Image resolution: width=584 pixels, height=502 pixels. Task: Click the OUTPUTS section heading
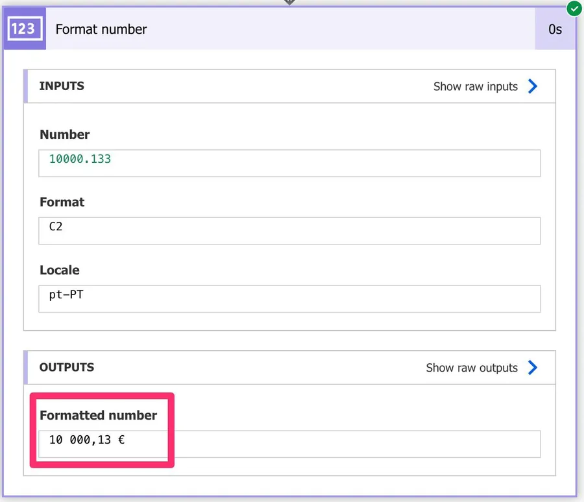point(66,368)
